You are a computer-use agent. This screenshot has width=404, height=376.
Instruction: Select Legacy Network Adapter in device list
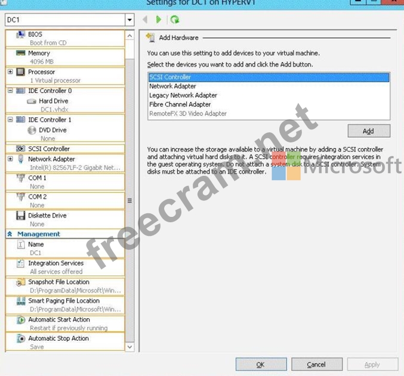(x=269, y=95)
